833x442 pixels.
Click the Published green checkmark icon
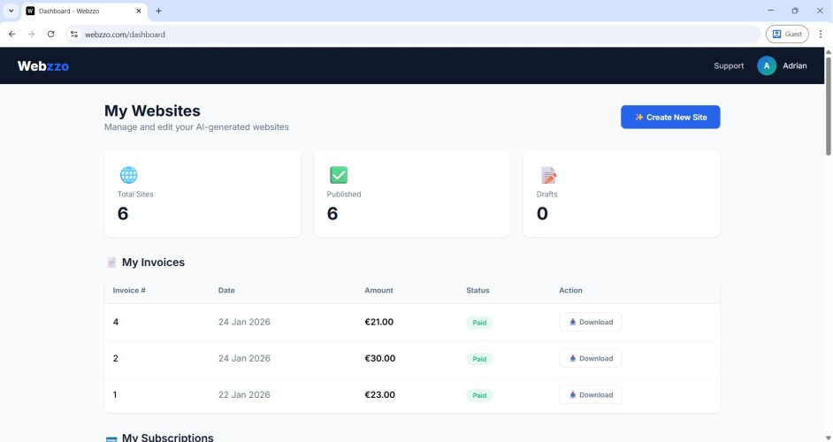coord(339,175)
